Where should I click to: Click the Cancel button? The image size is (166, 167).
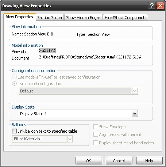pyautogui.click(x=119, y=161)
